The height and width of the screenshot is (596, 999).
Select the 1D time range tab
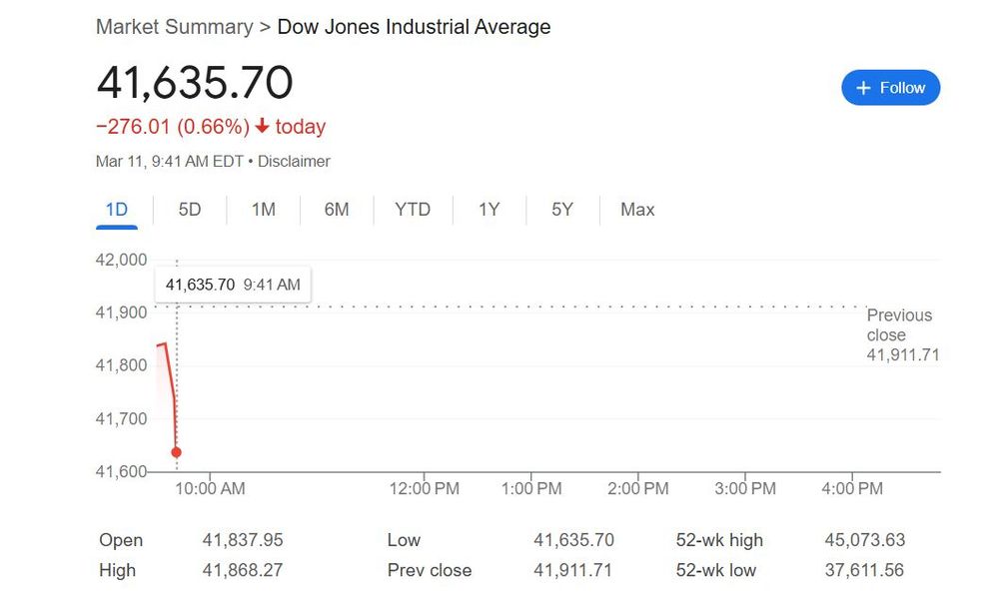117,210
